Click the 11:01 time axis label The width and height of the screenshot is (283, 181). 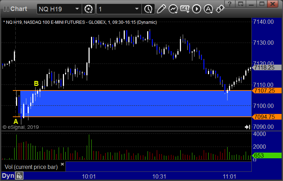[x=229, y=176]
